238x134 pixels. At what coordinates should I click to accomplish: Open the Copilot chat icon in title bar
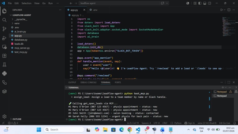point(162,3)
